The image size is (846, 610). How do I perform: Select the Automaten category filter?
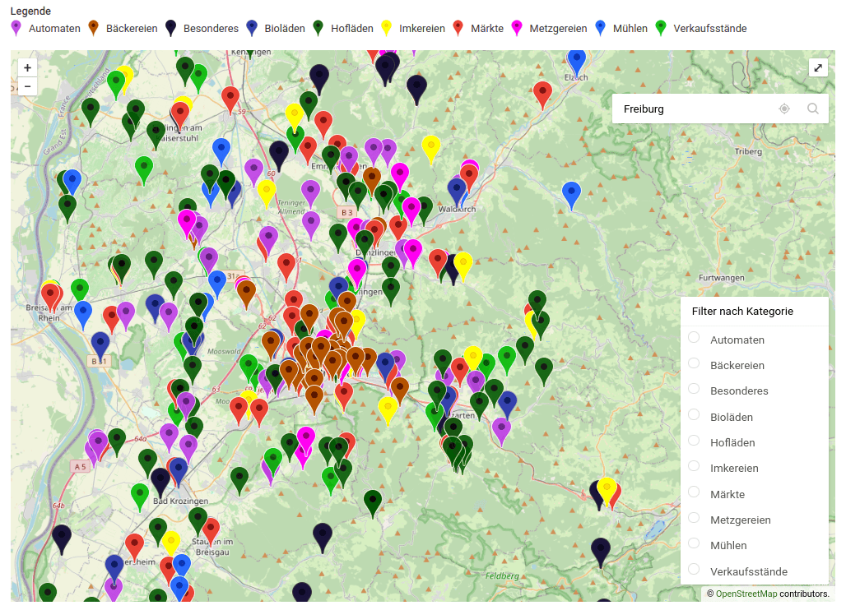tap(694, 338)
